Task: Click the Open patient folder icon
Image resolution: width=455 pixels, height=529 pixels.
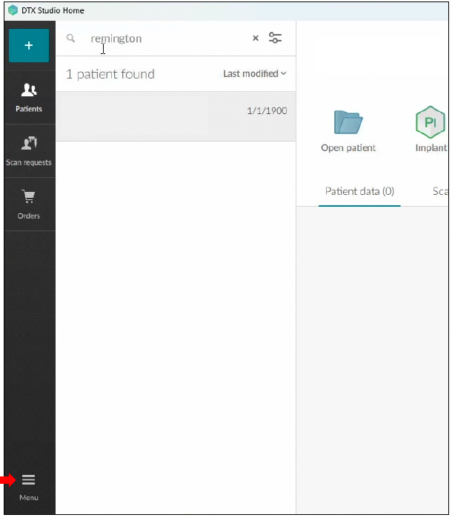Action: [x=348, y=122]
